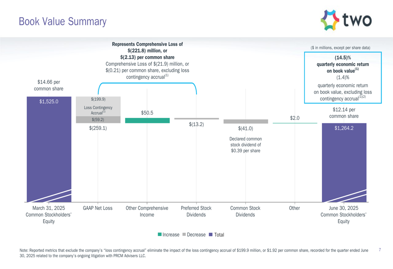Screen dimensions: 393x269
Task: Select the $(41.0) Common Stock Dividends bar
Action: 246,121
